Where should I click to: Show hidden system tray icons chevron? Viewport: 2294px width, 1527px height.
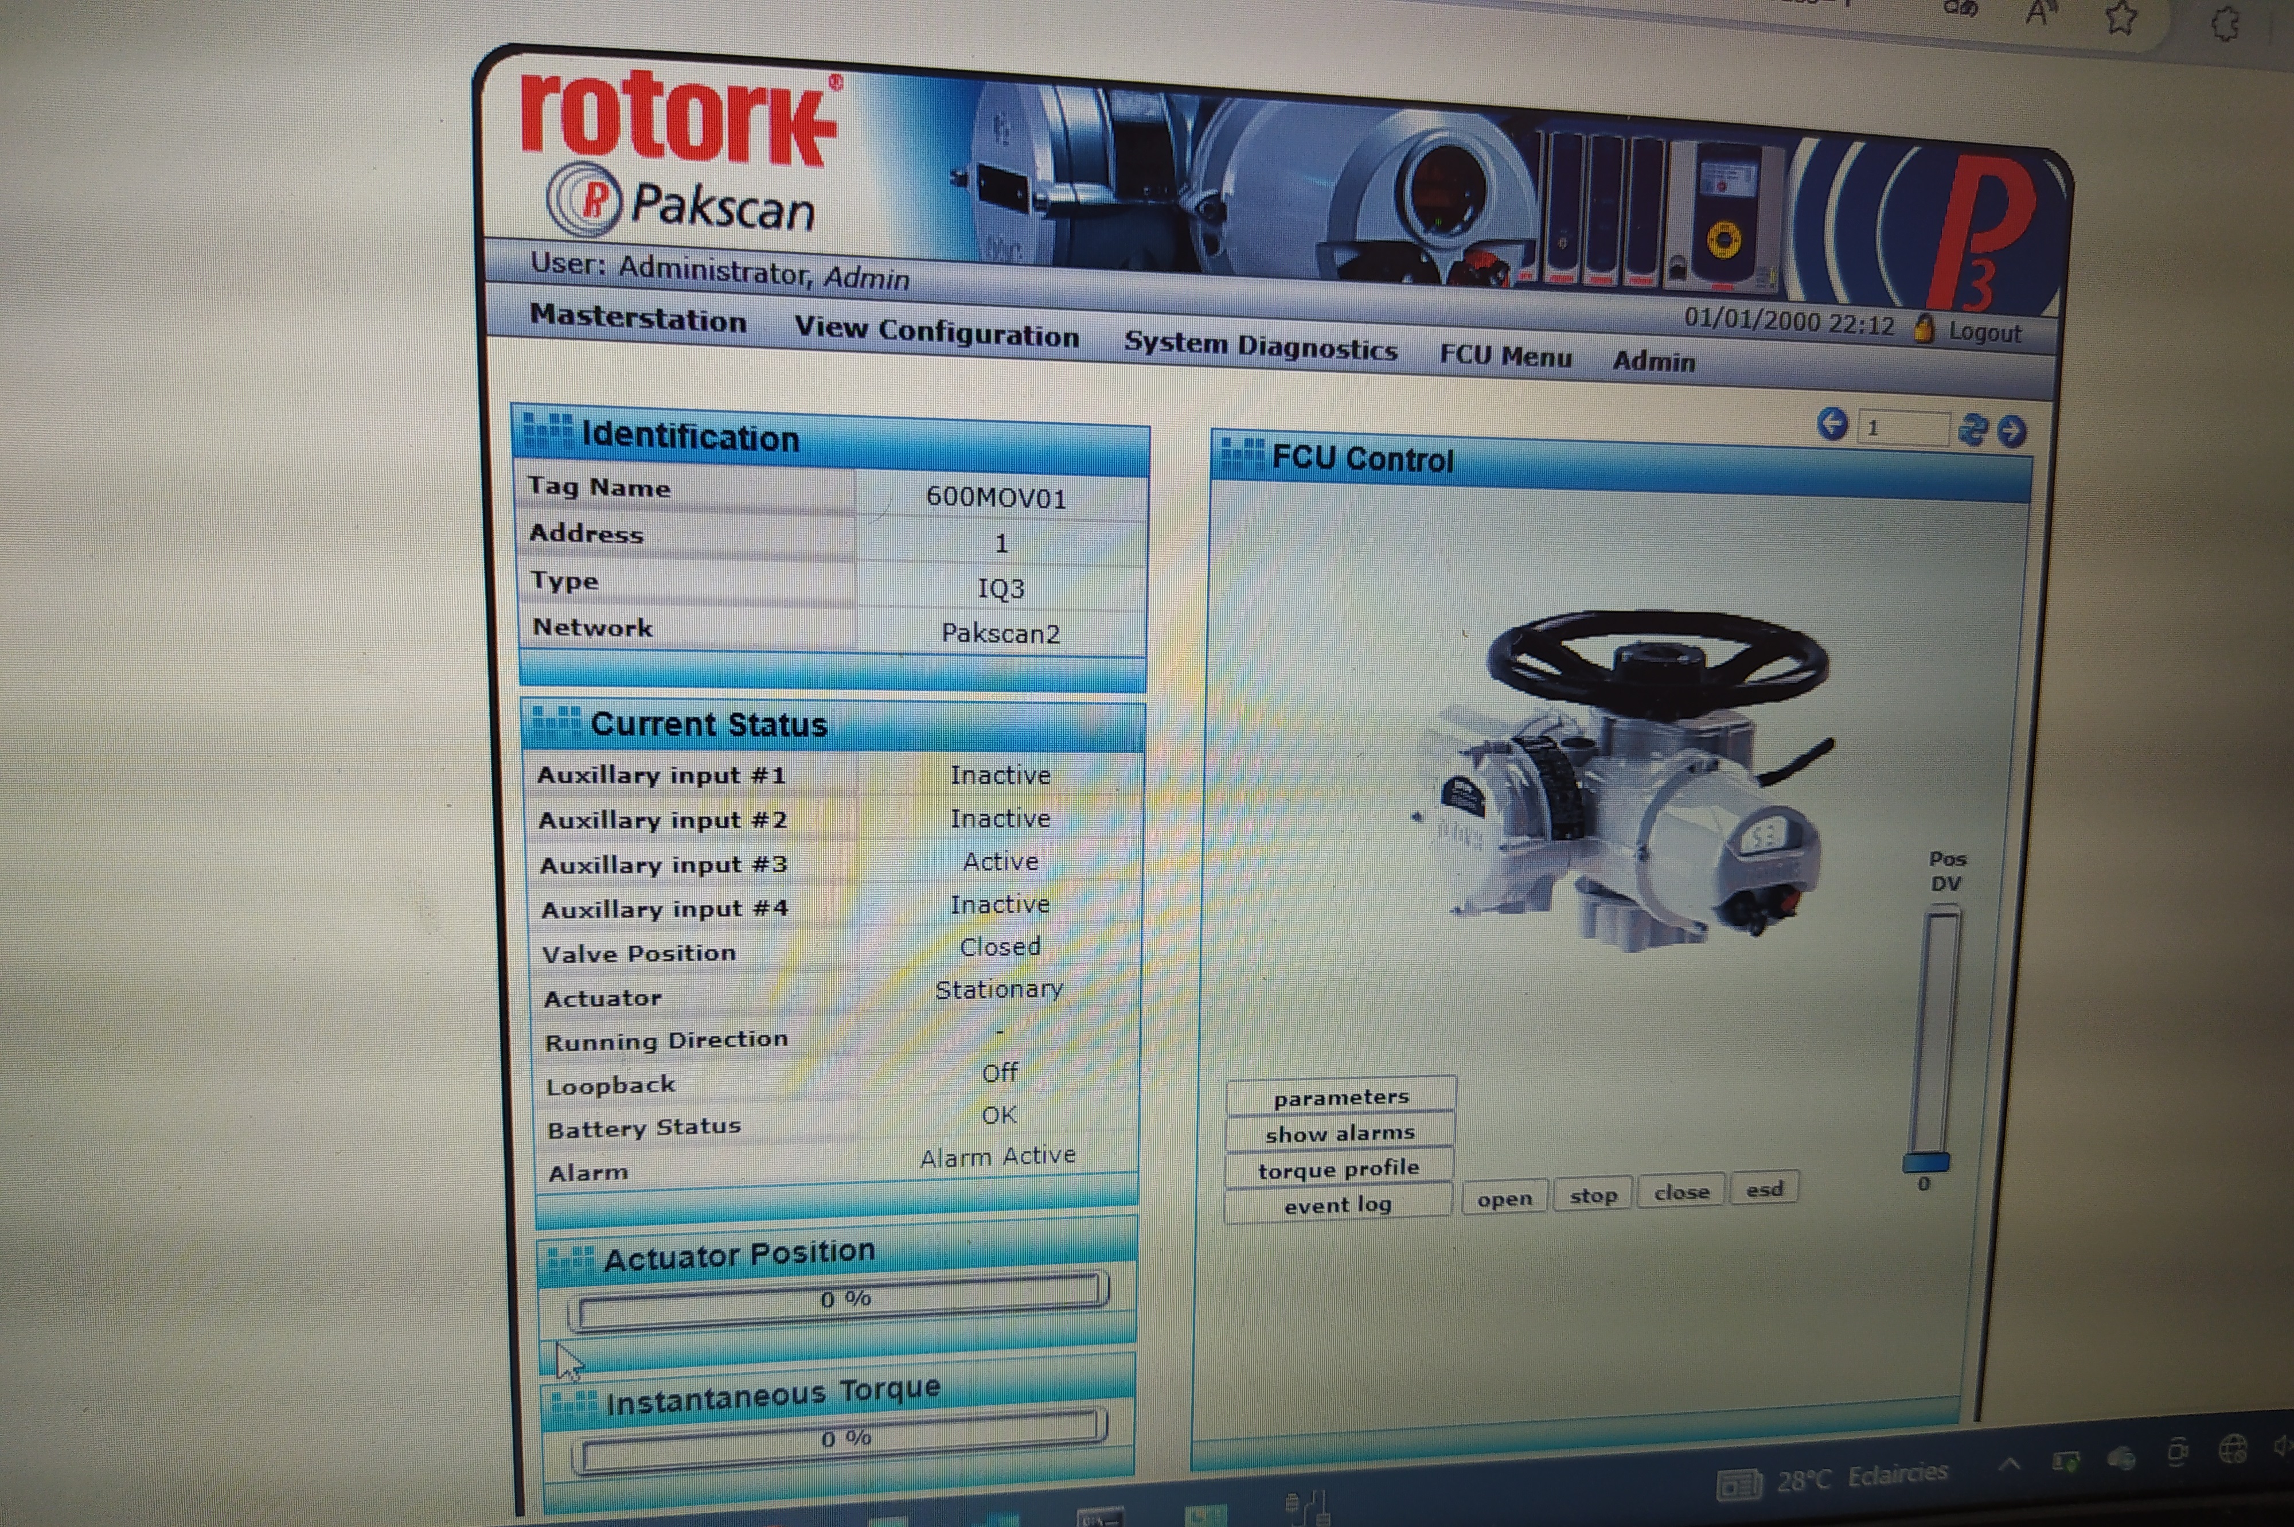point(2009,1464)
